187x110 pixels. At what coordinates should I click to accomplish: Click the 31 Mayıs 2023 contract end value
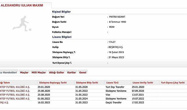click(116, 57)
